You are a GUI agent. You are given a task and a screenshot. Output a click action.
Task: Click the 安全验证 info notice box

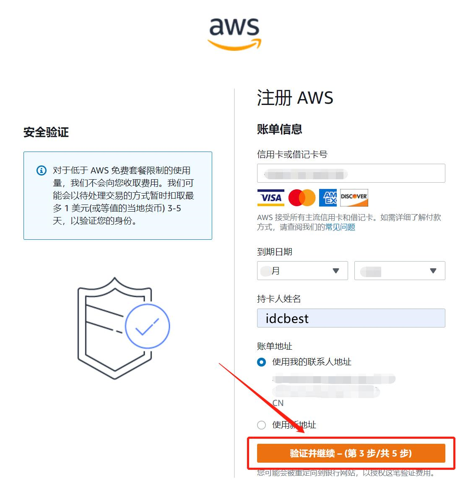(118, 195)
